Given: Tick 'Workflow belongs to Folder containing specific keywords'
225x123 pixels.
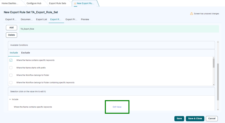Looking at the screenshot, I should point(11,82).
